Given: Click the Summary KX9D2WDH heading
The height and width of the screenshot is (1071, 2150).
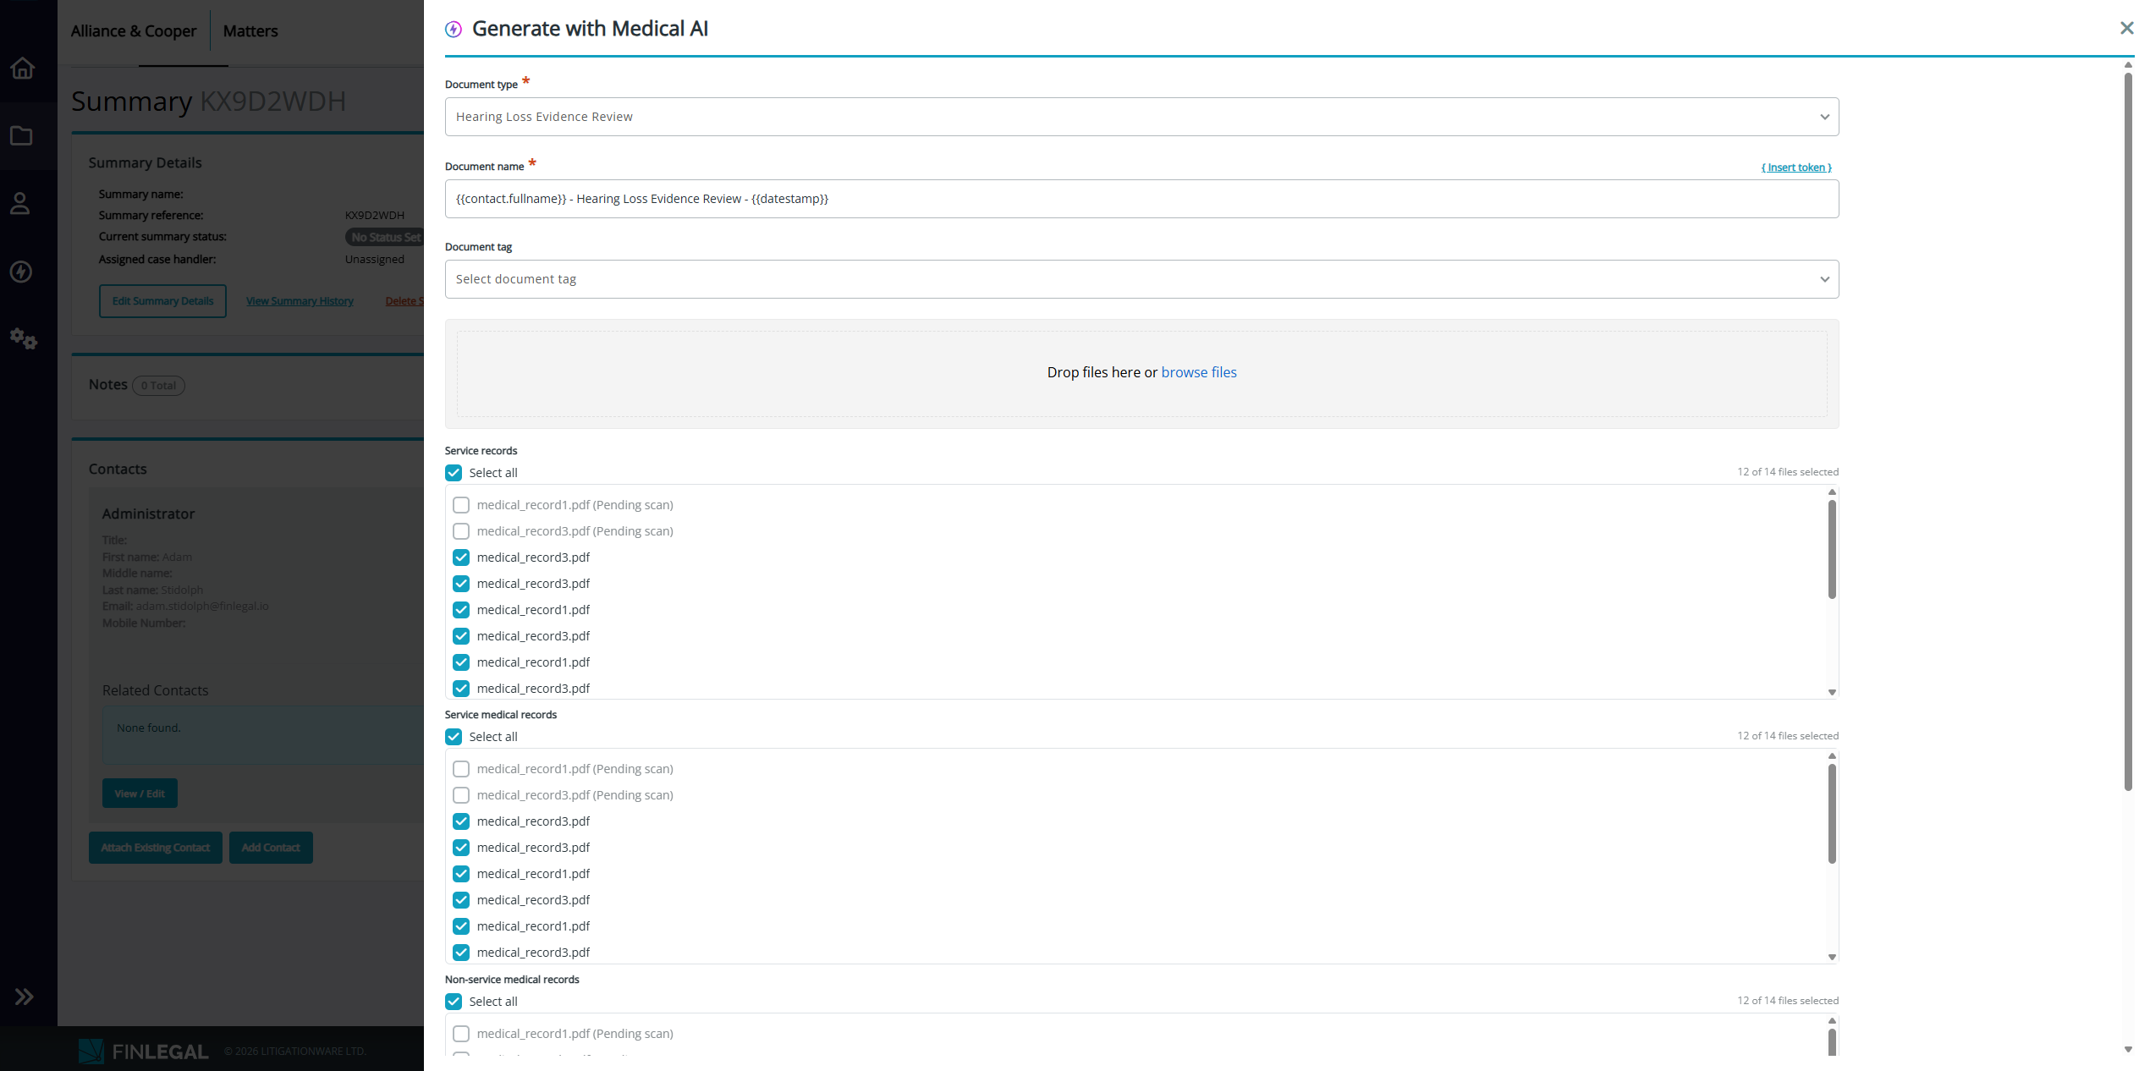Looking at the screenshot, I should [208, 102].
